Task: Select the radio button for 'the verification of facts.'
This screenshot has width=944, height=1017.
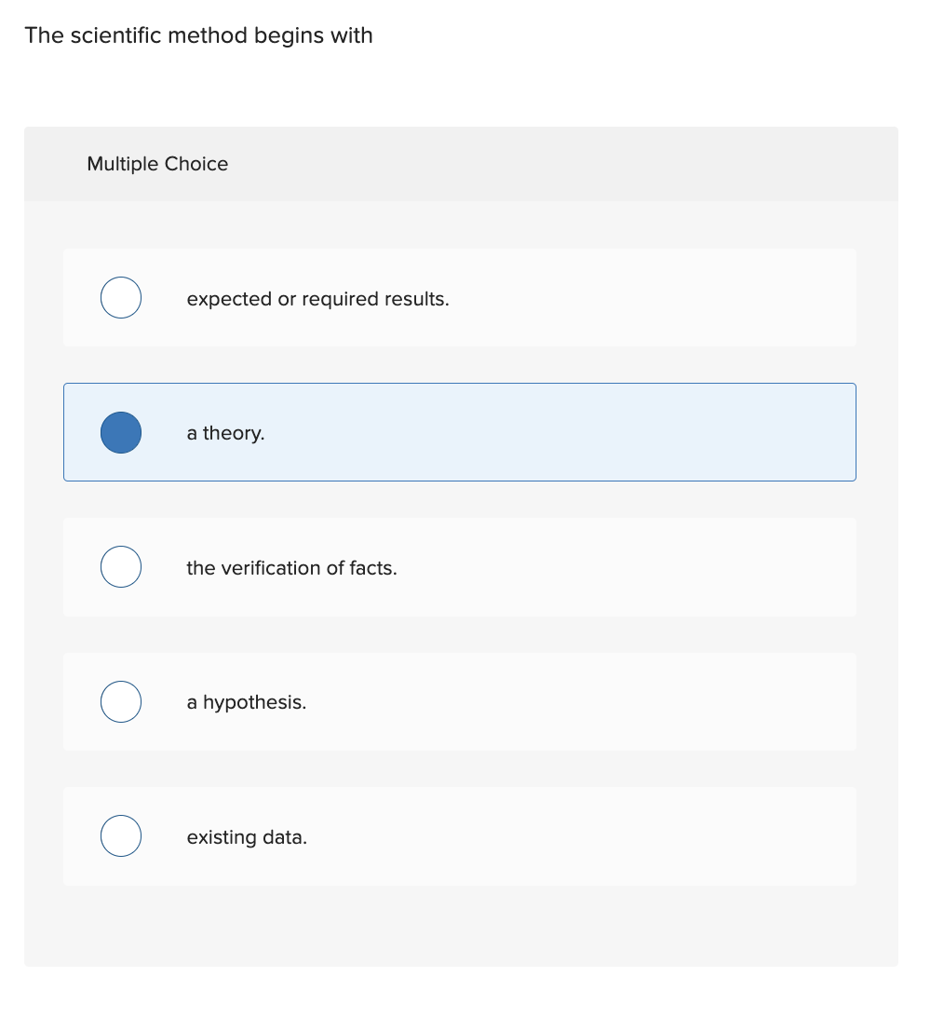Action: (x=120, y=566)
